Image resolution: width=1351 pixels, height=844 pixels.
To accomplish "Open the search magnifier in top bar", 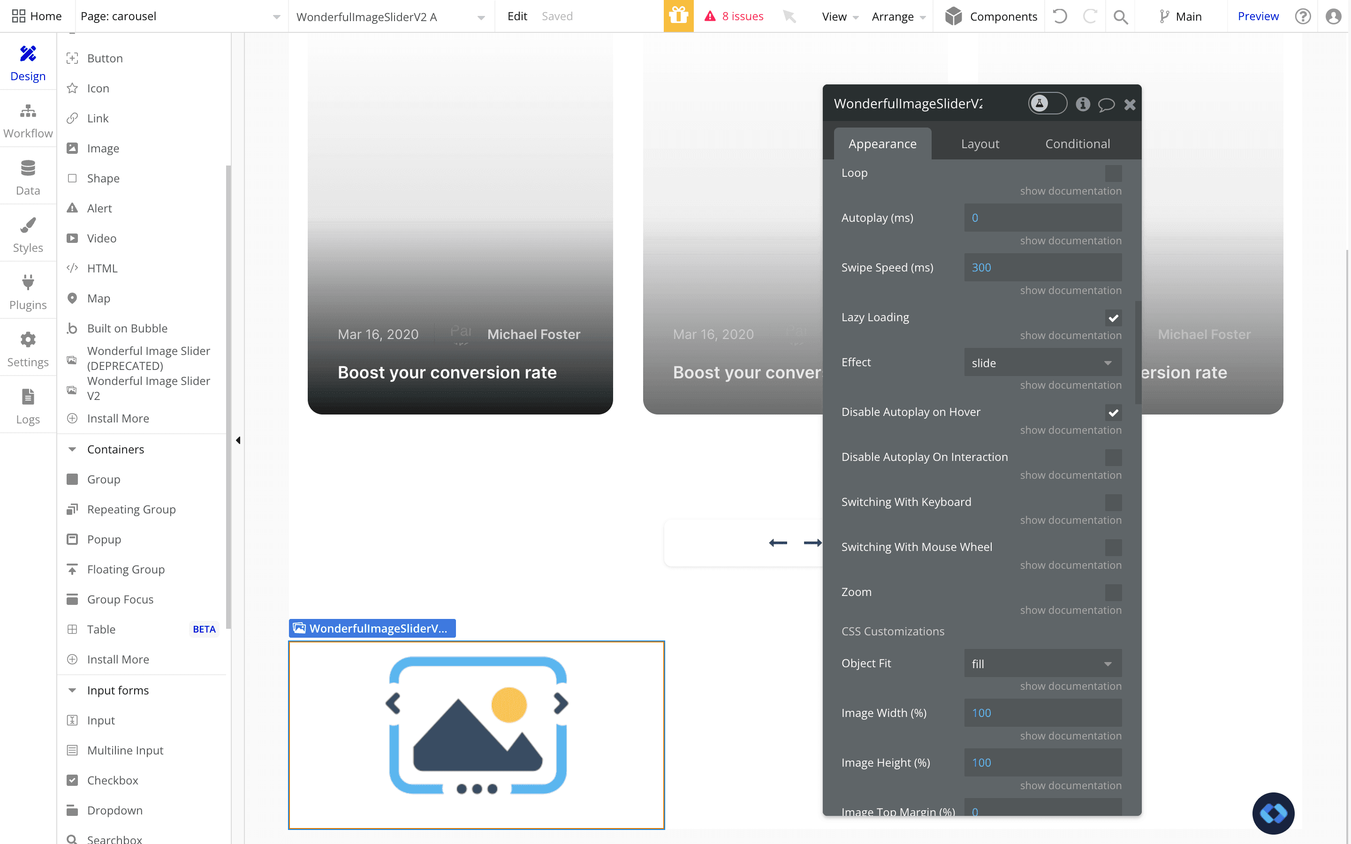I will point(1120,17).
